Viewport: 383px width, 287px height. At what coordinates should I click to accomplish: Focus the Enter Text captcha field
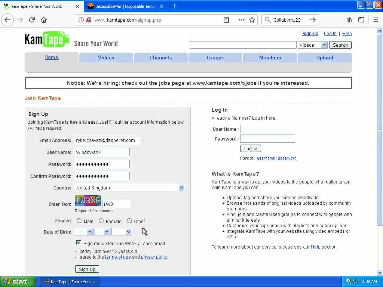coord(116,204)
